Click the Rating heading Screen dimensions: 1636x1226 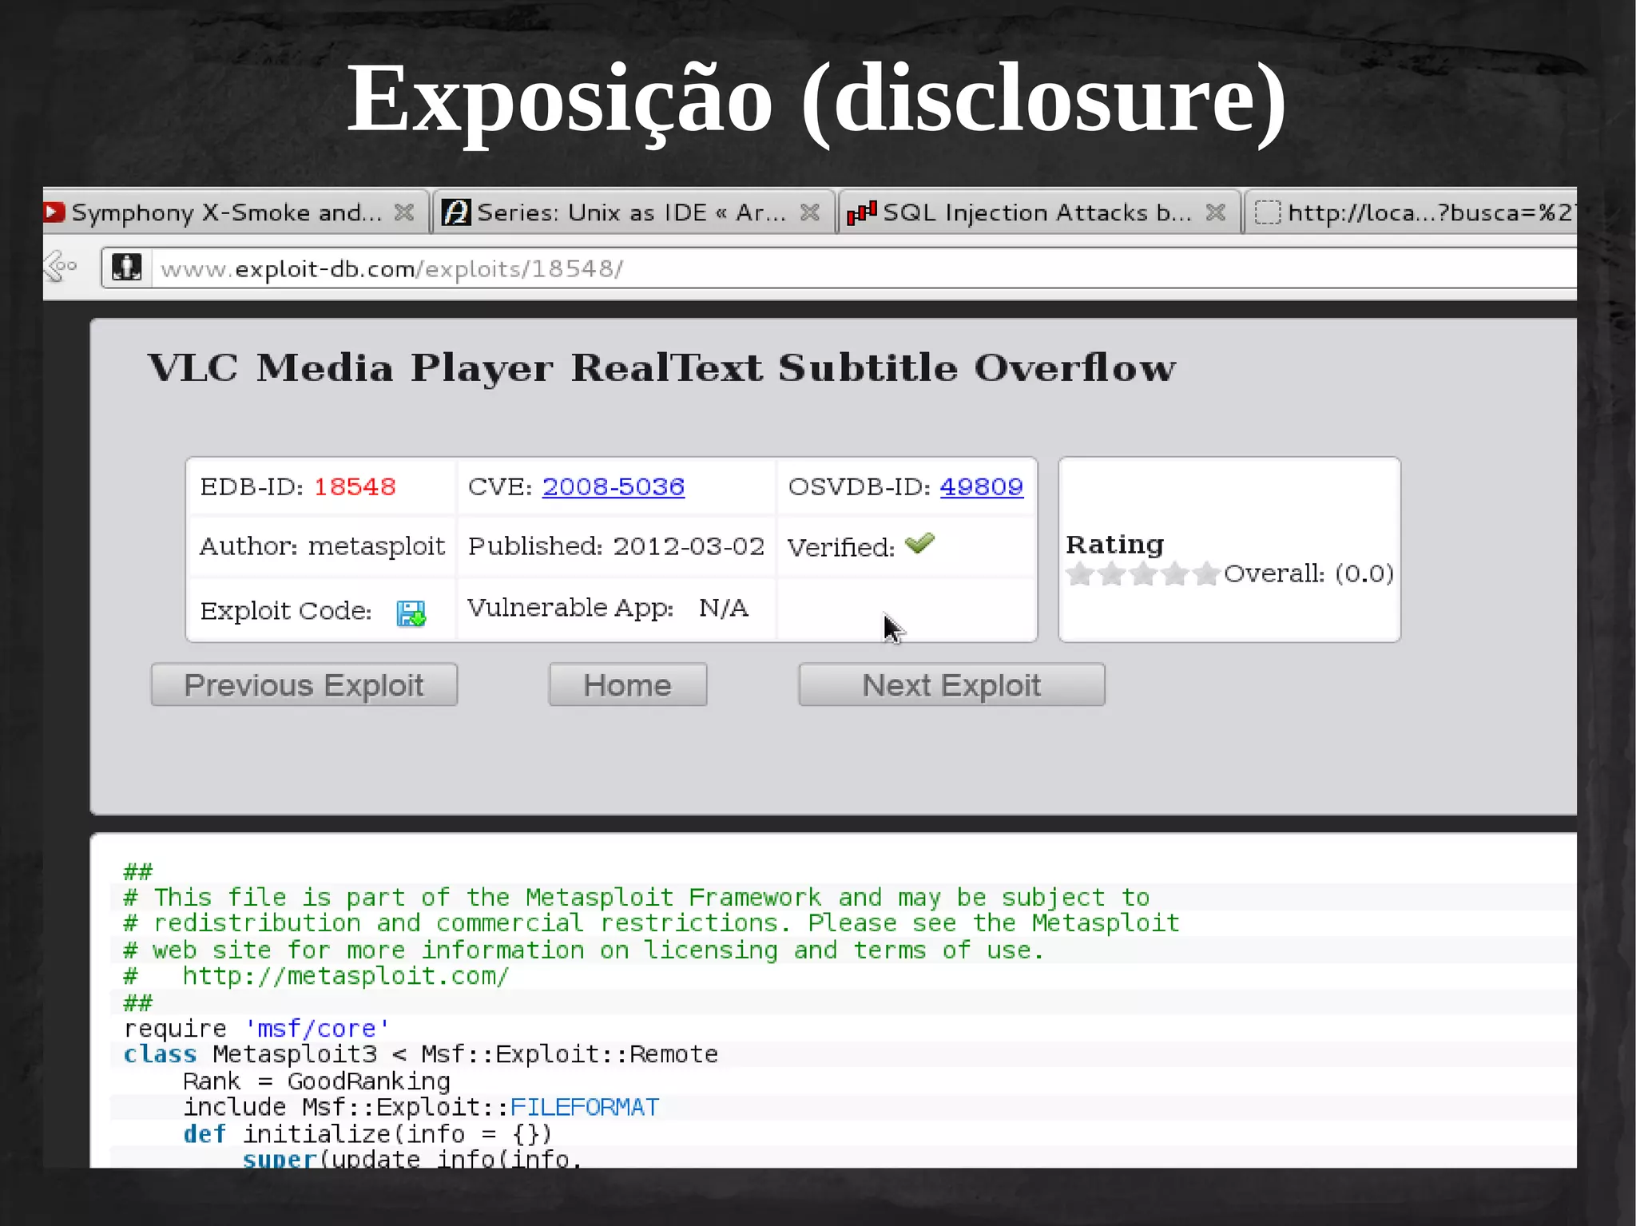[1115, 544]
